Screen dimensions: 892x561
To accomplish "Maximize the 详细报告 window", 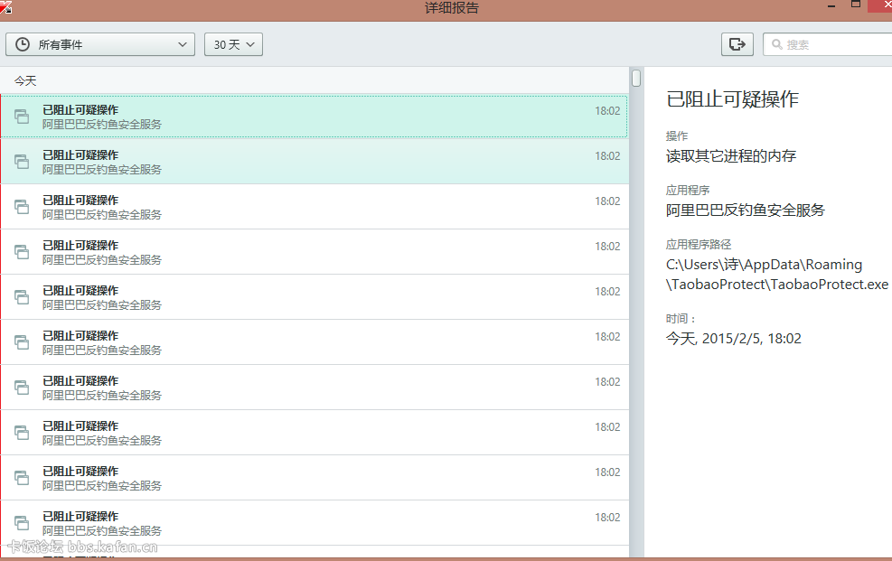I will pos(855,5).
